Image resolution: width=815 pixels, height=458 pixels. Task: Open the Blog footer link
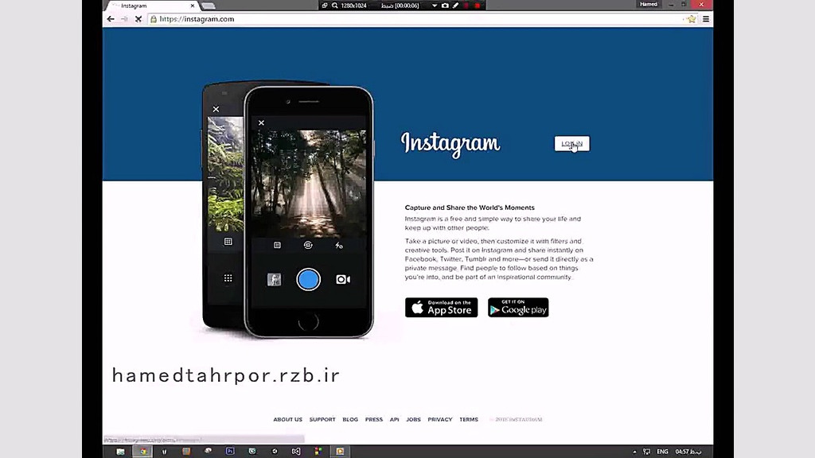(350, 420)
